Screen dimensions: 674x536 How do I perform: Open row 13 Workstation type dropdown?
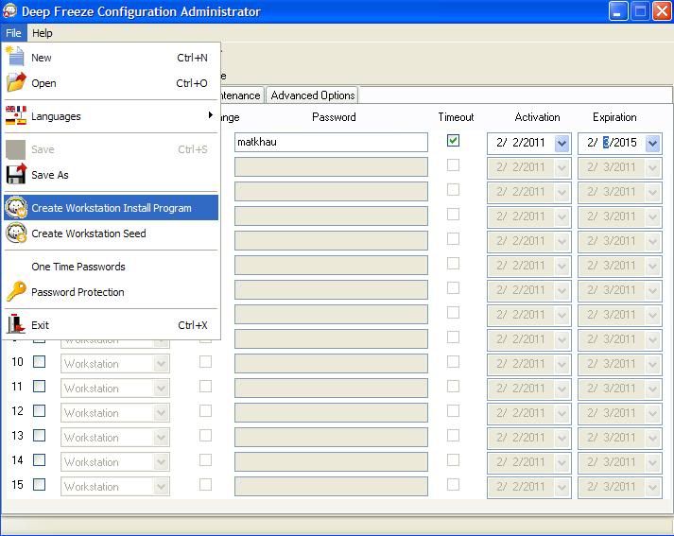[x=162, y=438]
